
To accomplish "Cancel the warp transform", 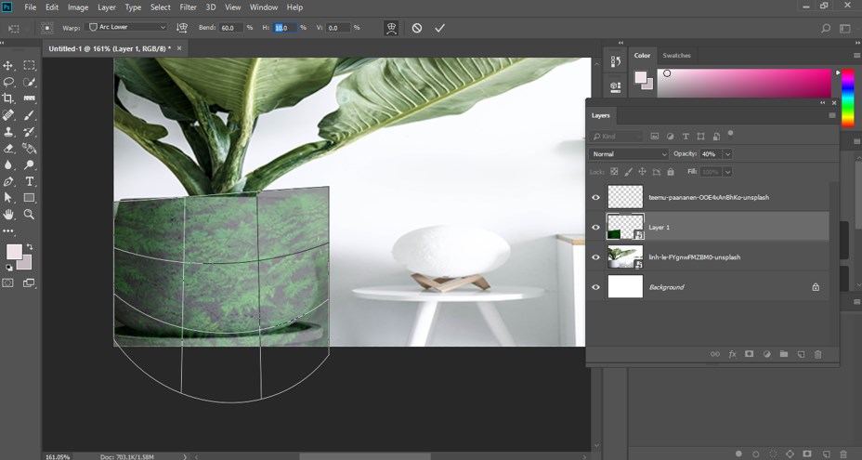I will [x=417, y=28].
